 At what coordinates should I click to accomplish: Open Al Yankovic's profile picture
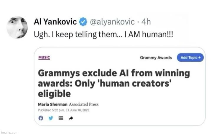coord(17,28)
